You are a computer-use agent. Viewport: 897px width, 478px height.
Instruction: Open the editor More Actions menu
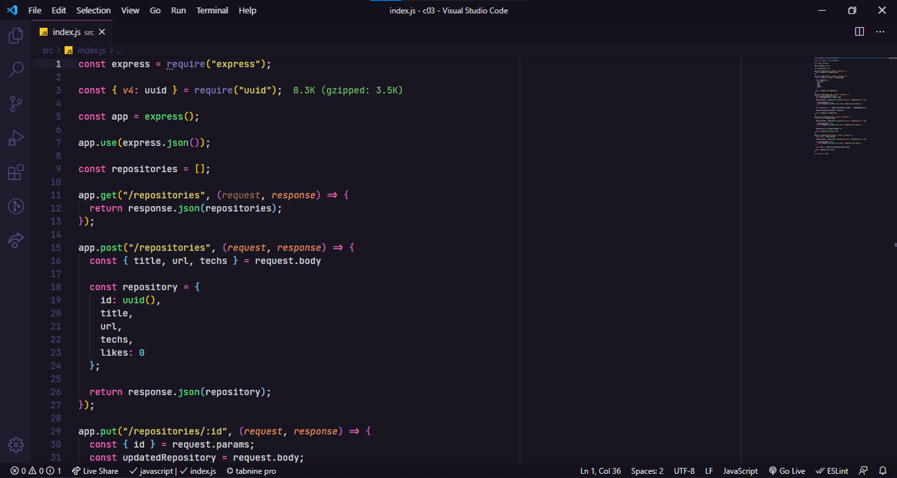pos(880,32)
